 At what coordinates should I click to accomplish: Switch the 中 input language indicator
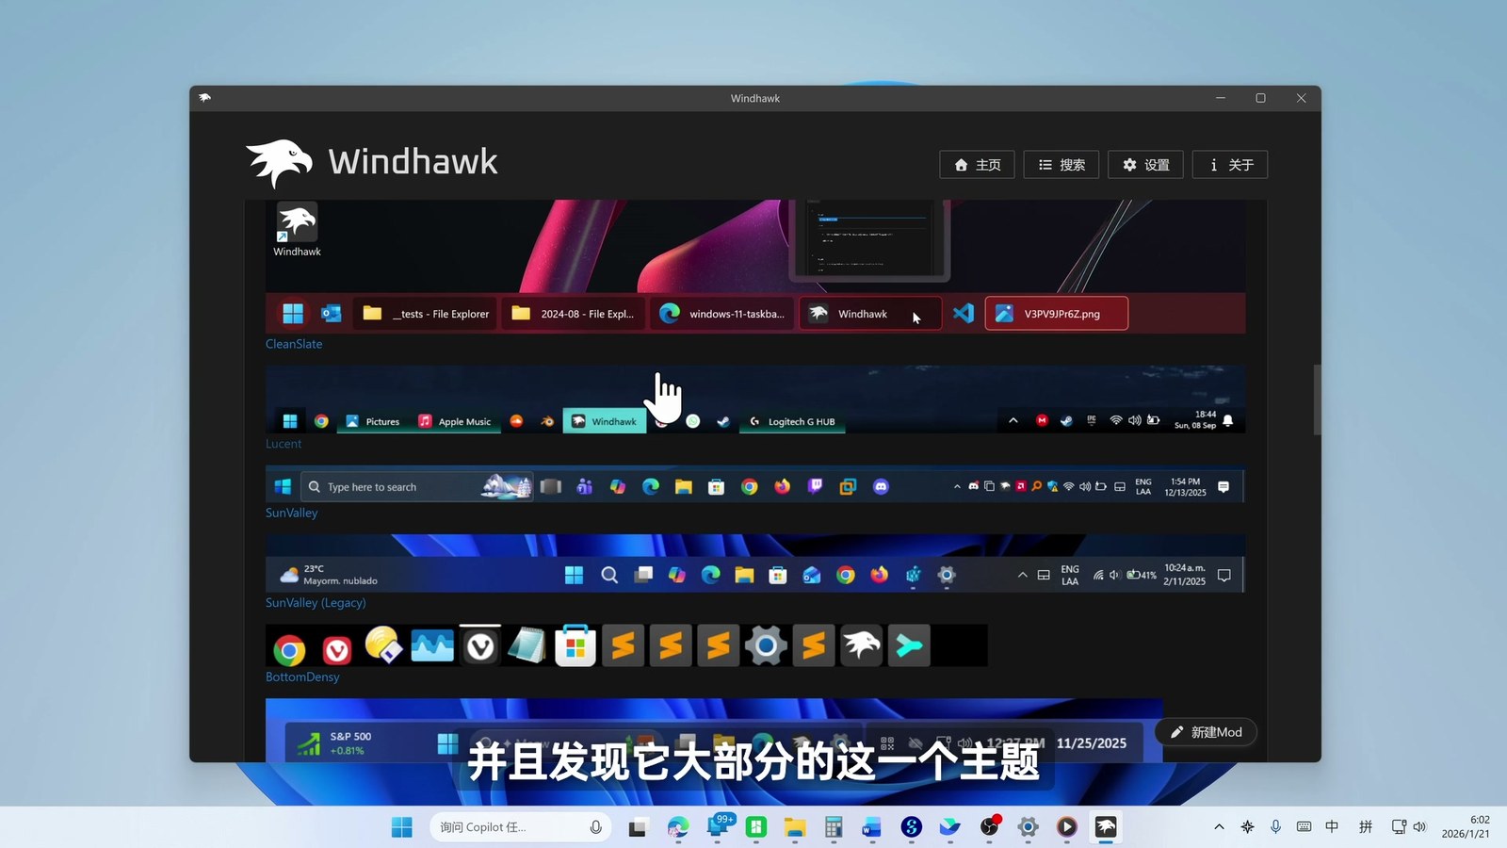click(x=1332, y=827)
